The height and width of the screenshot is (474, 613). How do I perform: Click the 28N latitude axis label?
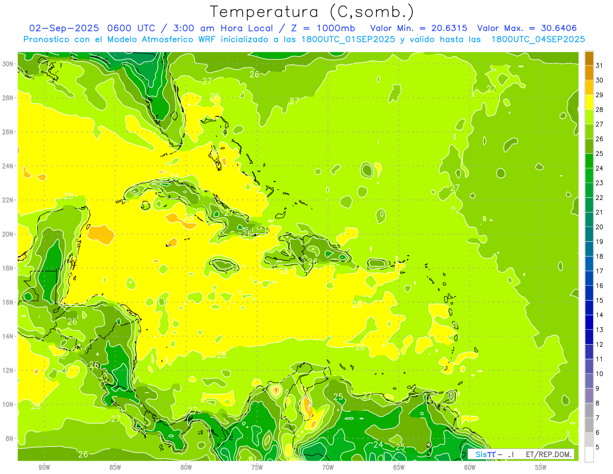click(9, 98)
